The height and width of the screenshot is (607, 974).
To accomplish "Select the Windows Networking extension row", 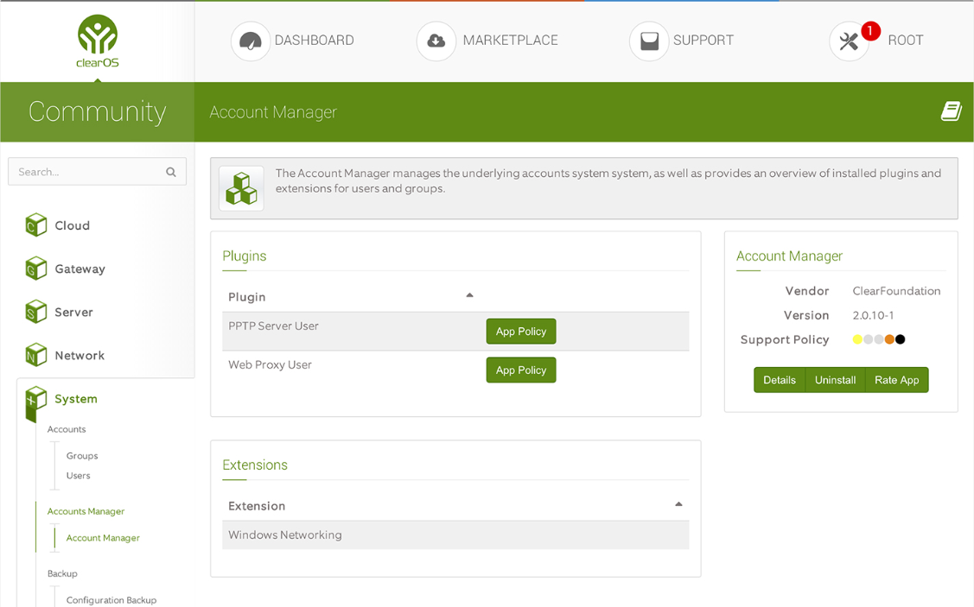I will coord(455,535).
